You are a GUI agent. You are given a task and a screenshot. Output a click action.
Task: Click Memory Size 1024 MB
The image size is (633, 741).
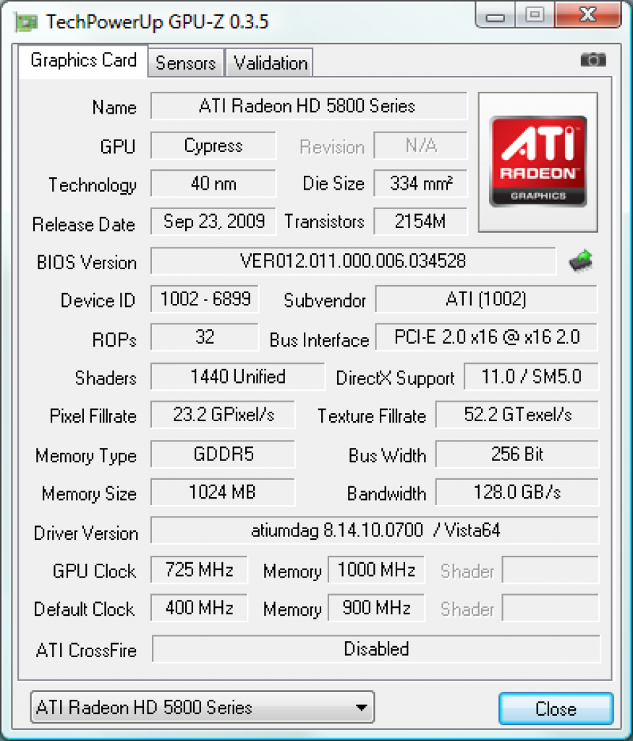pyautogui.click(x=223, y=492)
